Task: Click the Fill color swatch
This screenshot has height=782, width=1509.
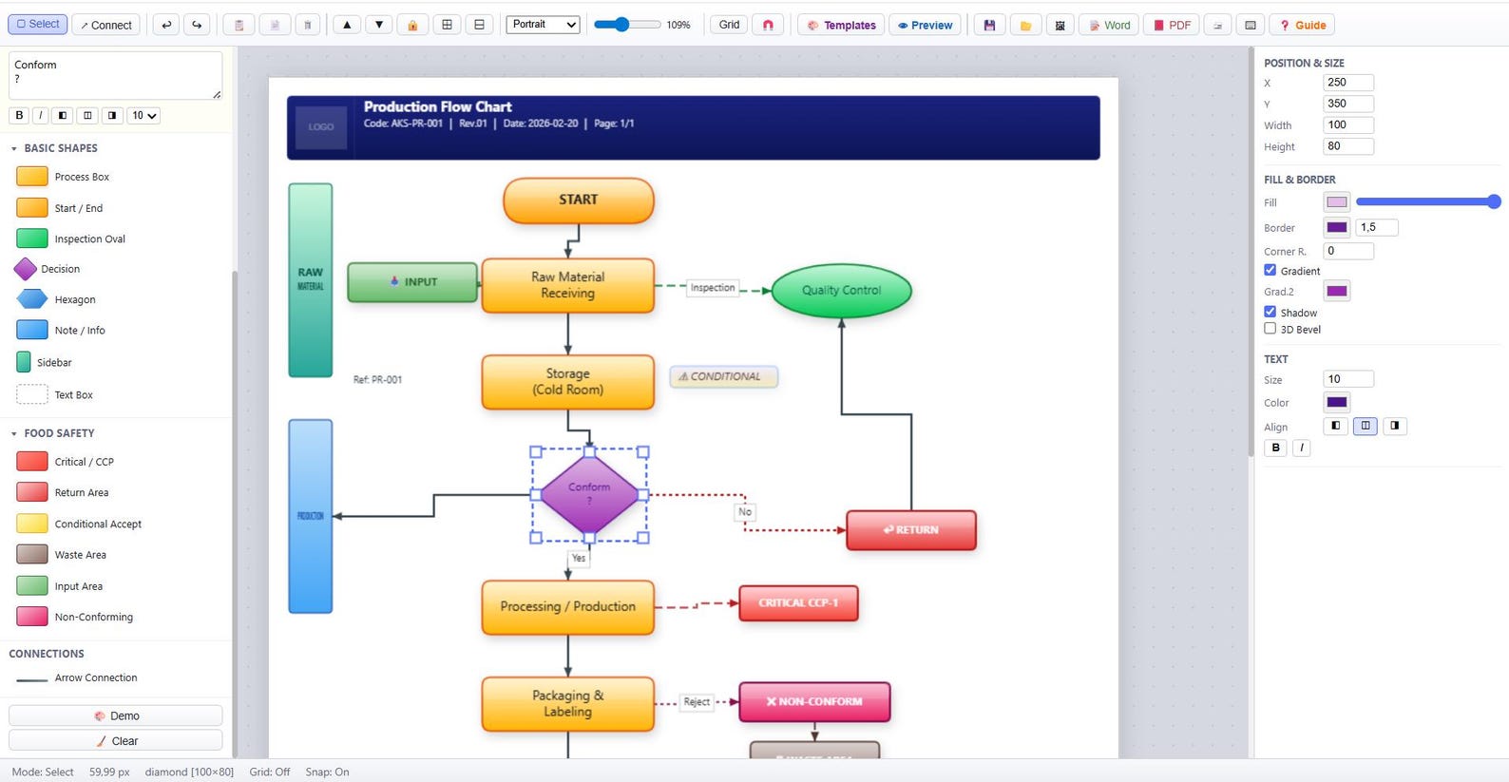Action: 1336,201
